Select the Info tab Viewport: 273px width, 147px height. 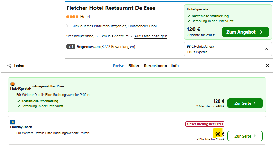coord(175,66)
